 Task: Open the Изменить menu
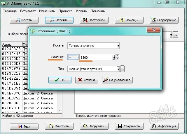point(47,11)
